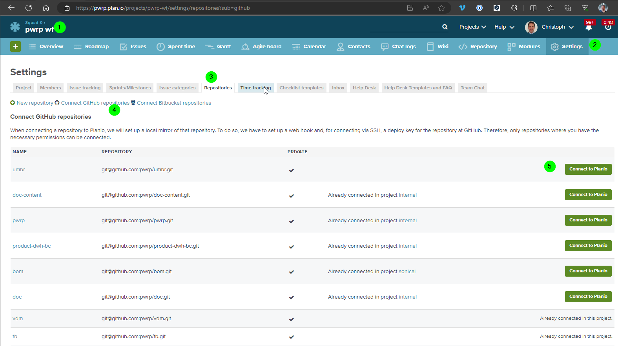Connect the doc-content repository to Planio
Screen dimensions: 618x346
click(x=588, y=195)
